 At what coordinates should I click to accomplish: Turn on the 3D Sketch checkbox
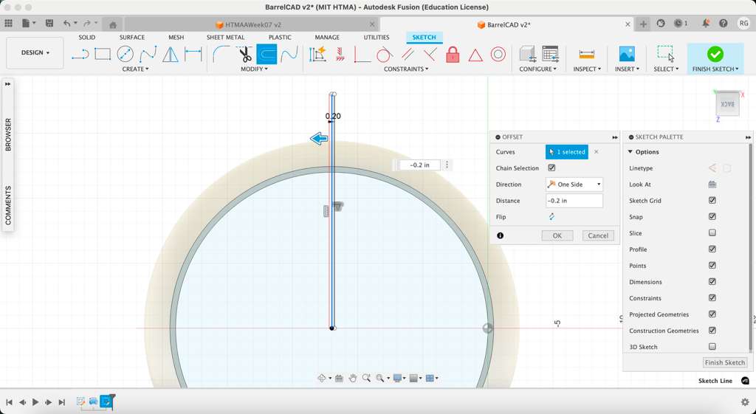(x=712, y=347)
